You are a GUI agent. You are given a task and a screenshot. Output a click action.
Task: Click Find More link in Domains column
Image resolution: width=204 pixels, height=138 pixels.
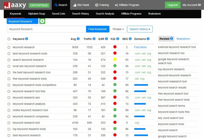coord(140,47)
